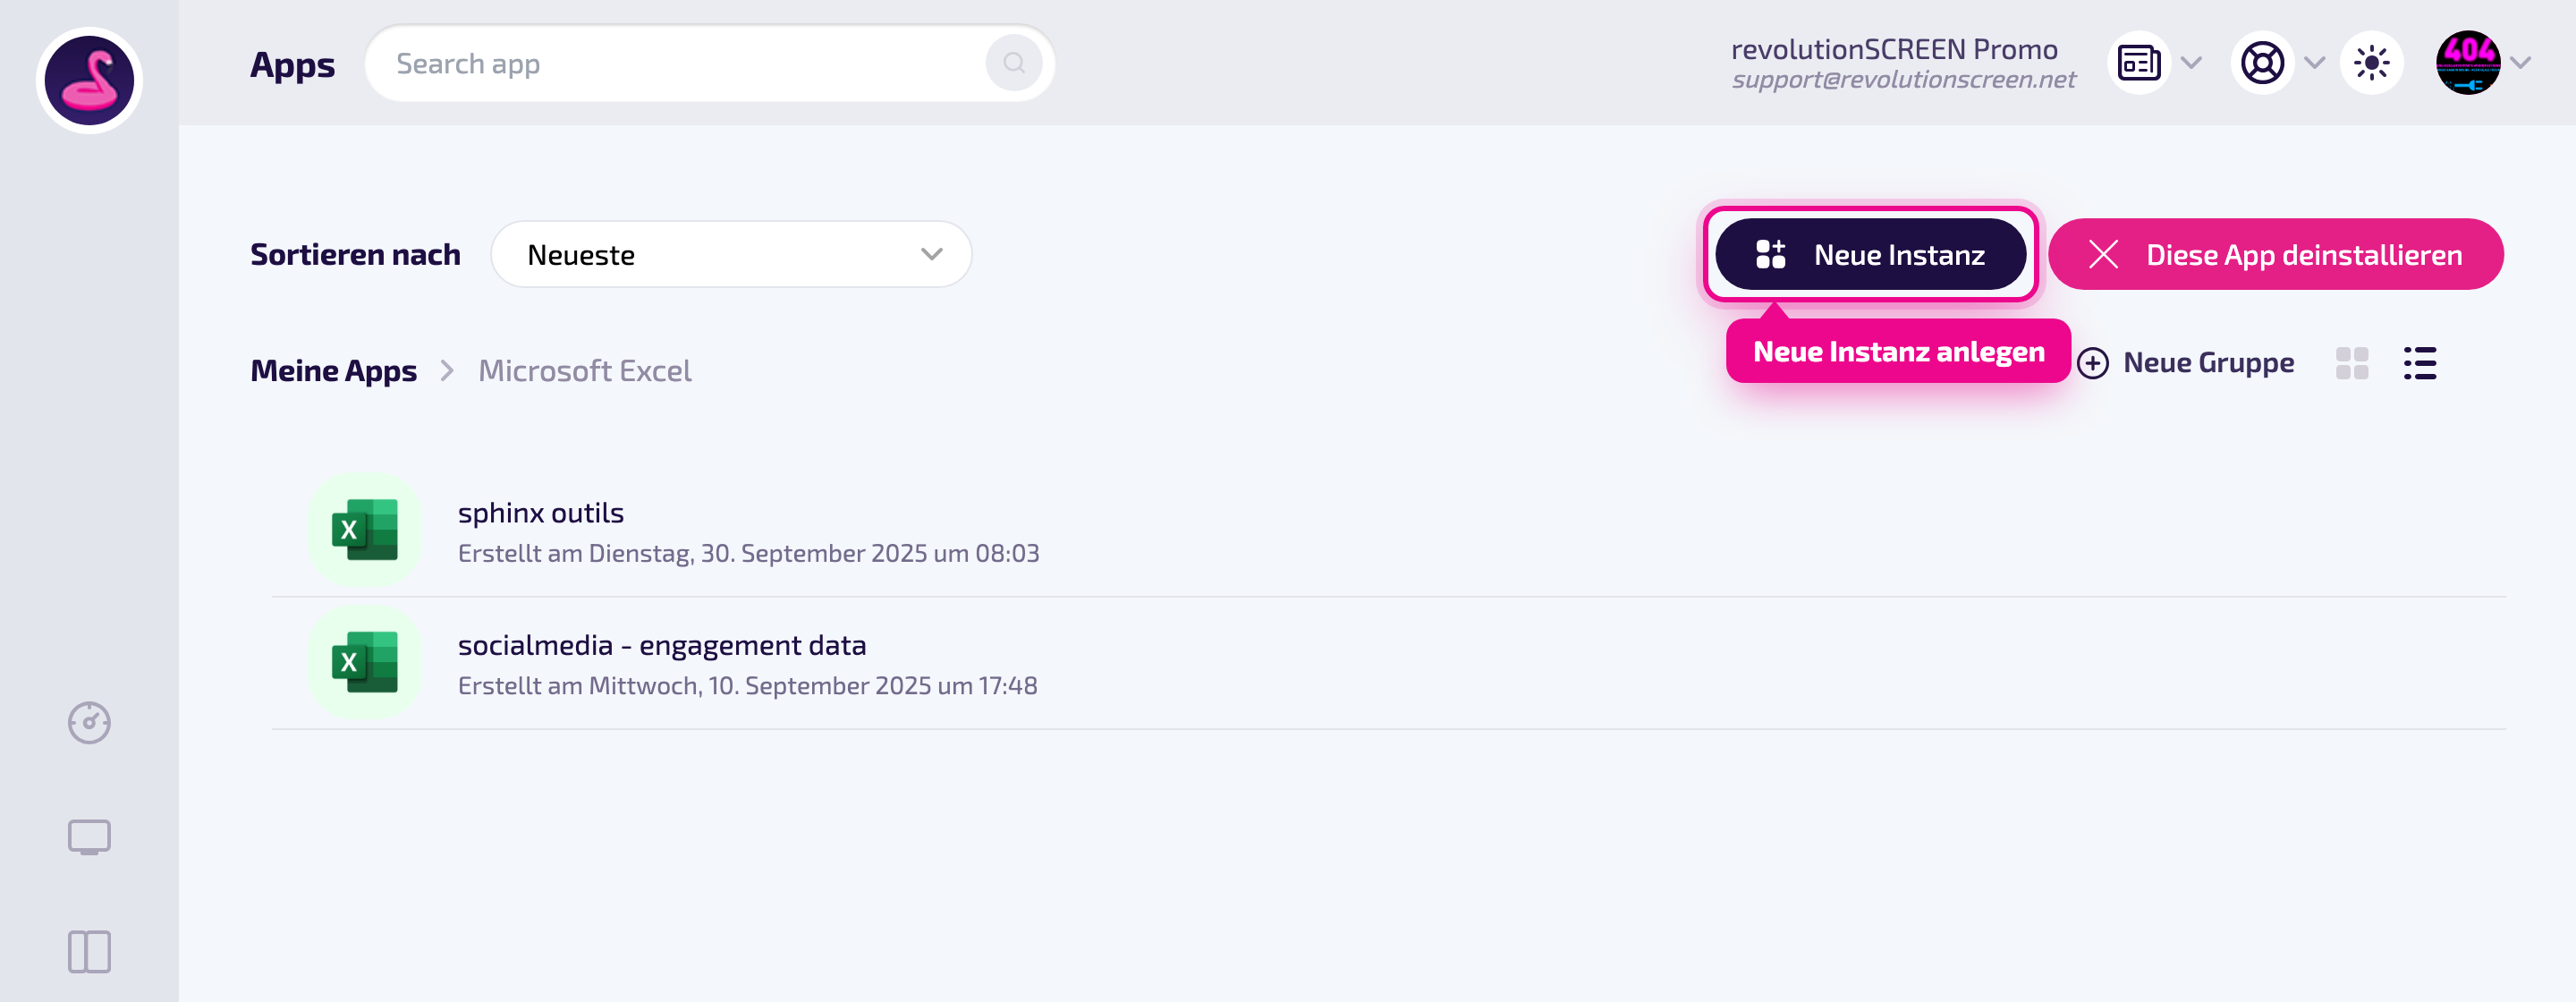The height and width of the screenshot is (1002, 2576).
Task: Open the dashboard gauge icon in sidebar
Action: coord(89,722)
